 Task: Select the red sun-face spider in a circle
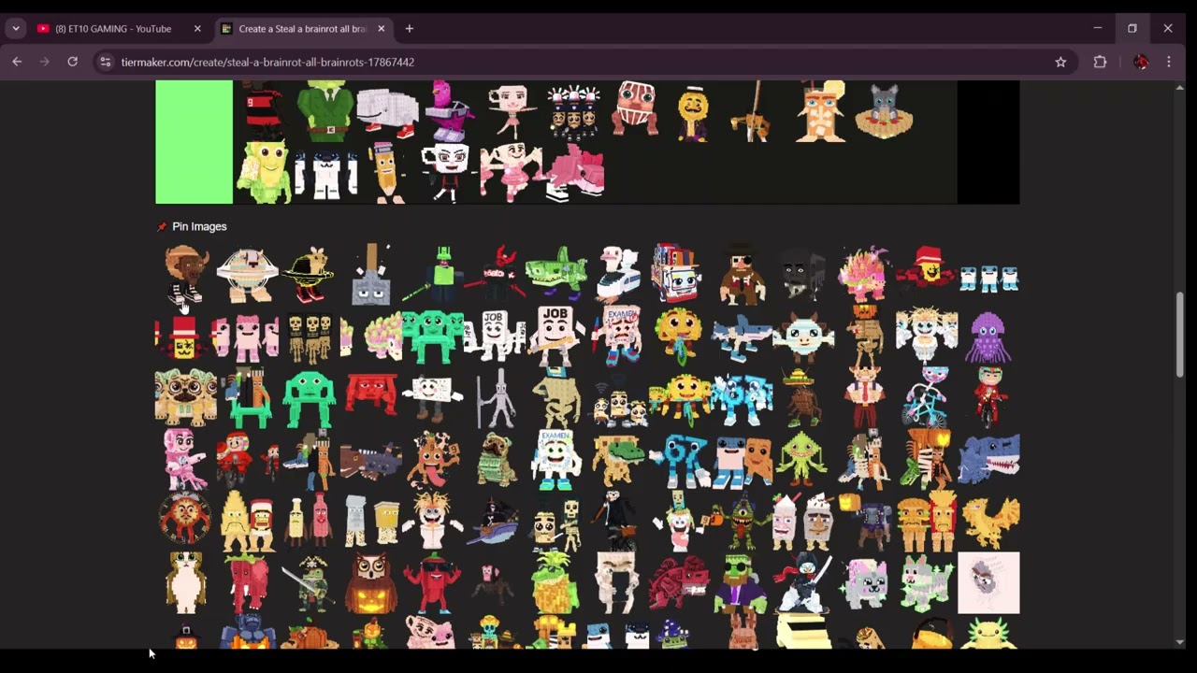pos(185,521)
